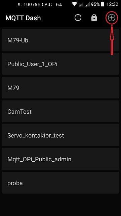This screenshot has width=121, height=216.
Task: Click the red arrow annotation
Action: coord(112,39)
